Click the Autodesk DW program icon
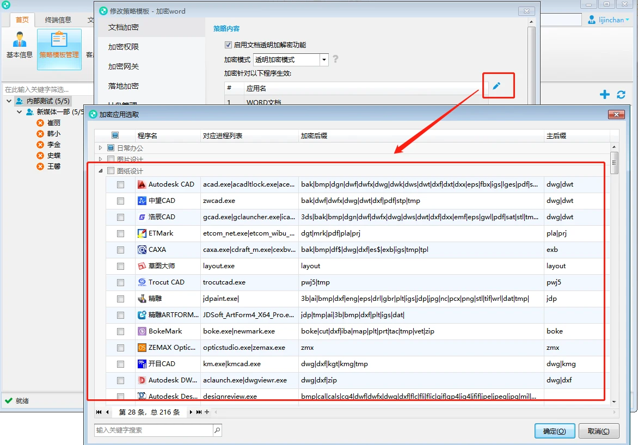Viewport: 638px width, 445px height. (x=142, y=380)
